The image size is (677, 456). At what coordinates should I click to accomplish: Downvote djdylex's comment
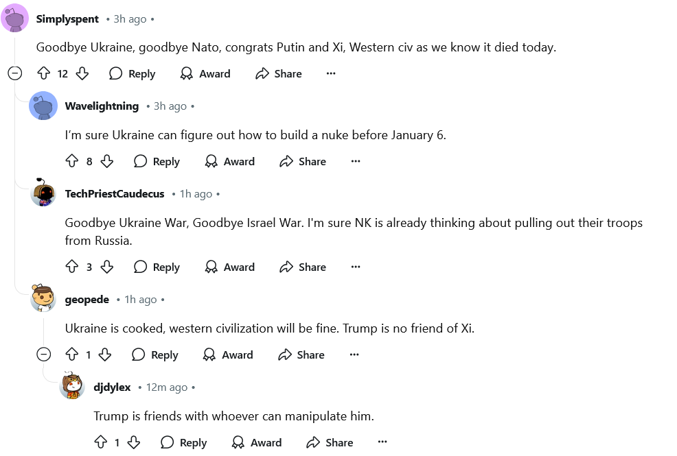pos(135,442)
